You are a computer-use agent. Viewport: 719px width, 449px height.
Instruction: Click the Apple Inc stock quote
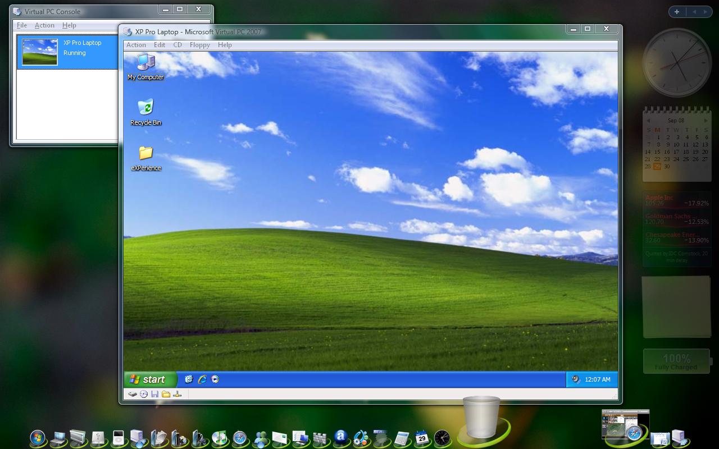[660, 199]
